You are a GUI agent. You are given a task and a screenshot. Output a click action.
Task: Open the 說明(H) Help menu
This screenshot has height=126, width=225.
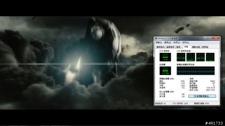tap(186, 42)
